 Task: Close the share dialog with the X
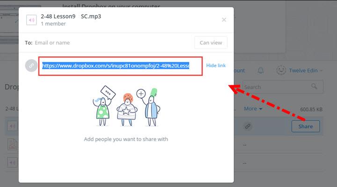point(224,20)
